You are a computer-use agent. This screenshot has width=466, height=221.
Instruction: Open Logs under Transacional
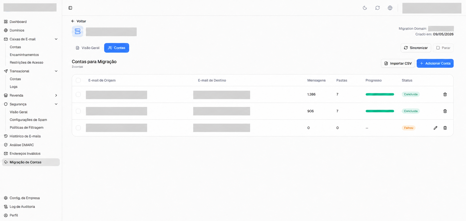pos(14,87)
